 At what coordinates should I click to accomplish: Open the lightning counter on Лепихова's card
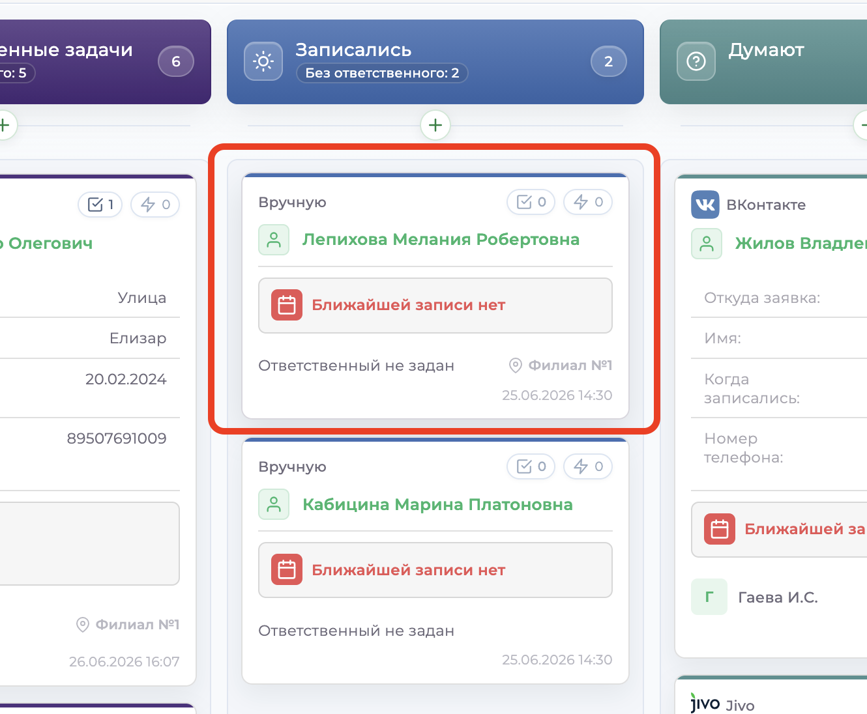pyautogui.click(x=588, y=202)
